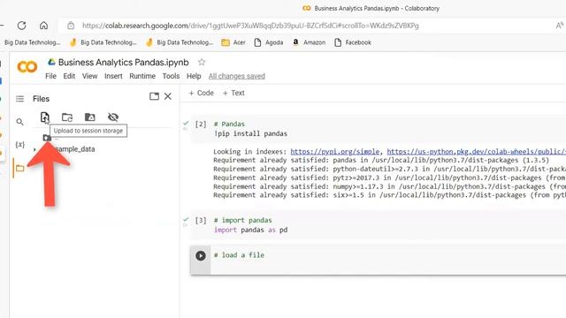Open the us-python.pkg.dev colab-wheels link

click(477, 151)
